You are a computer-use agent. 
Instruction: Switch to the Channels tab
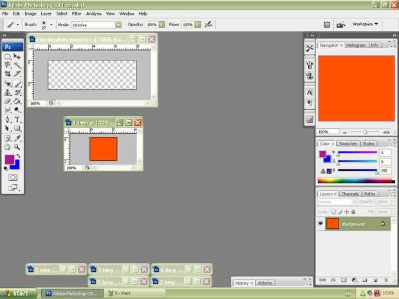pyautogui.click(x=350, y=194)
